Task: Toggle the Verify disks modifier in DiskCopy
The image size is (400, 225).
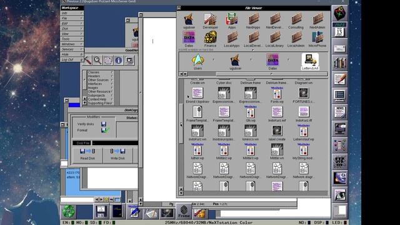Action: pyautogui.click(x=104, y=124)
